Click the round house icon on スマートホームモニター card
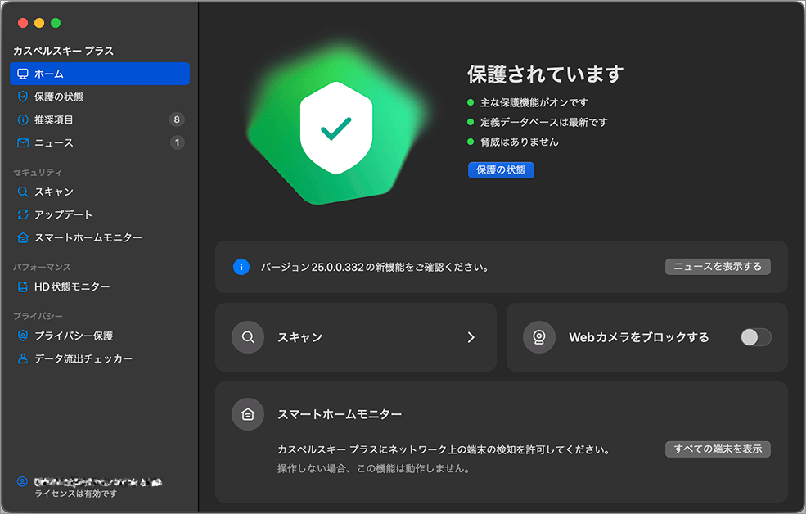 pos(248,414)
